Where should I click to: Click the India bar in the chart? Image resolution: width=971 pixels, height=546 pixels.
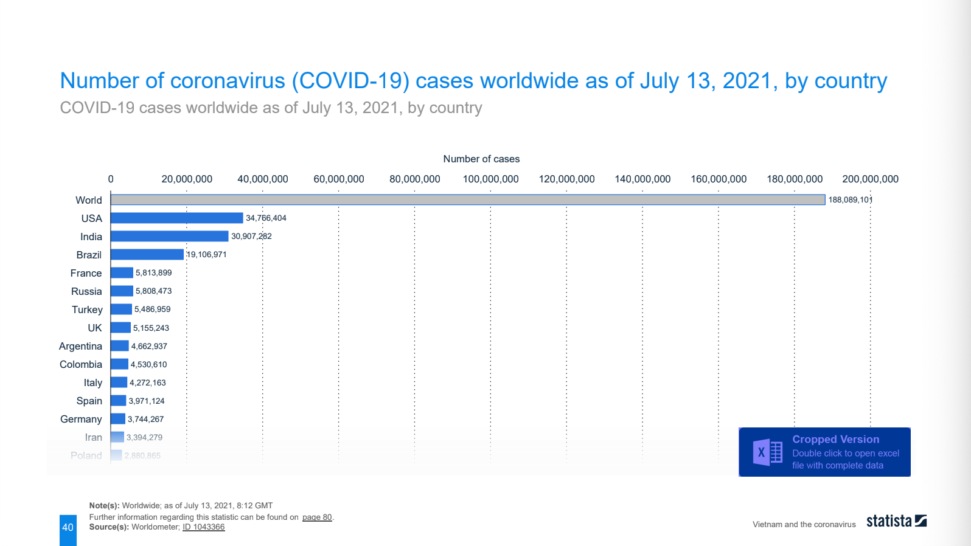point(170,236)
